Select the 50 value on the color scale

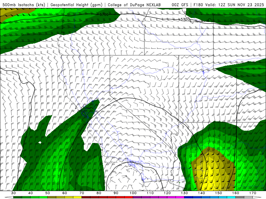(x=48, y=193)
